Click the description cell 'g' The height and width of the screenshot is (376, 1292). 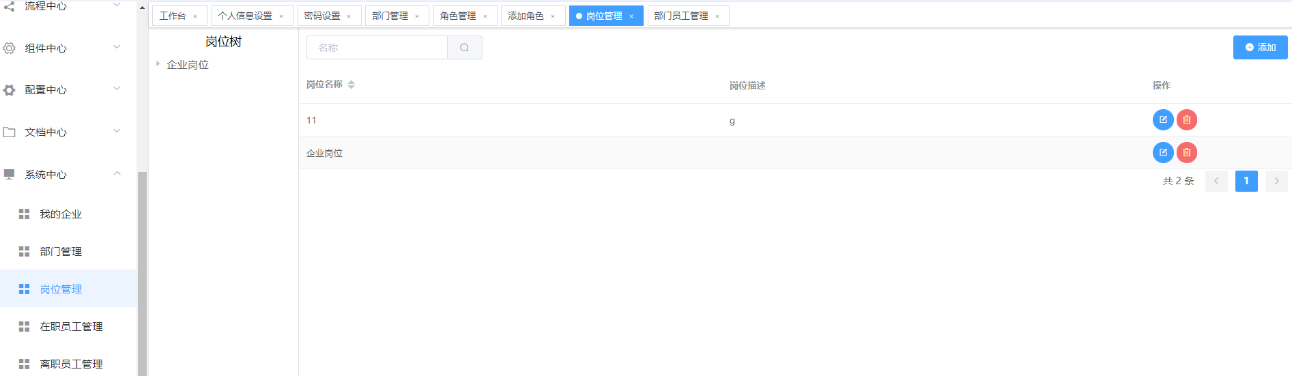pos(732,121)
